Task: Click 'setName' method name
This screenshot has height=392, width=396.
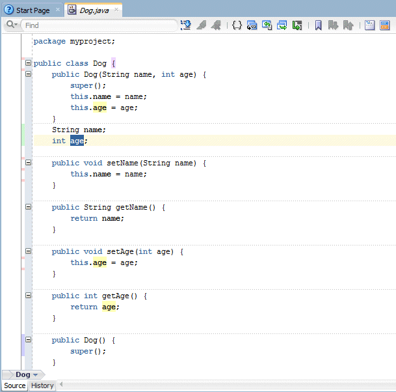Action: point(122,163)
